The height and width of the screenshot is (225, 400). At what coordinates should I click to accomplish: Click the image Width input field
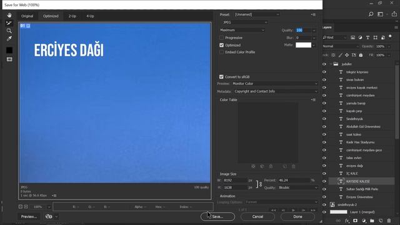[x=235, y=181]
